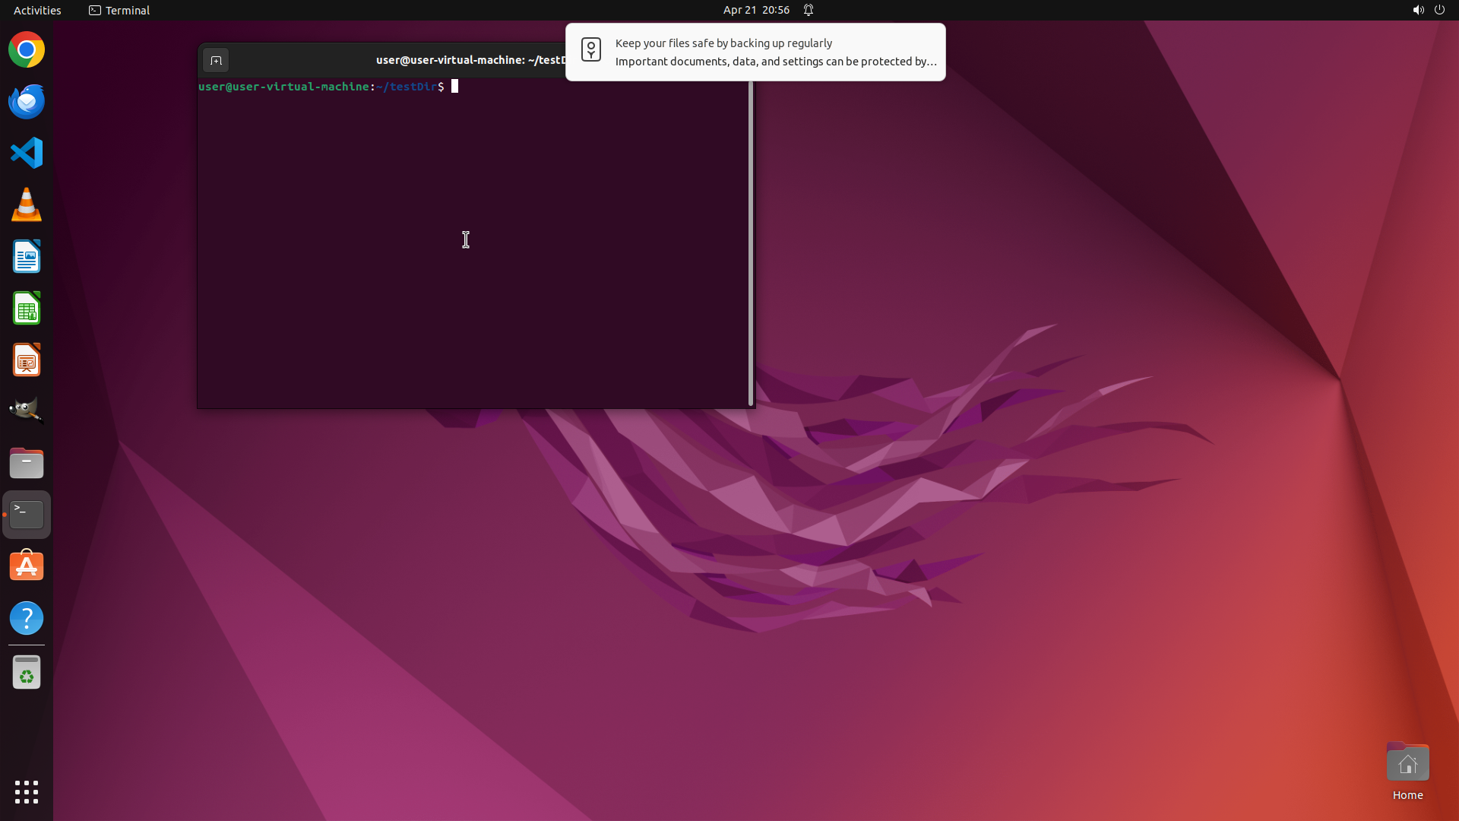Open LibreOffice Writer

coord(27,257)
